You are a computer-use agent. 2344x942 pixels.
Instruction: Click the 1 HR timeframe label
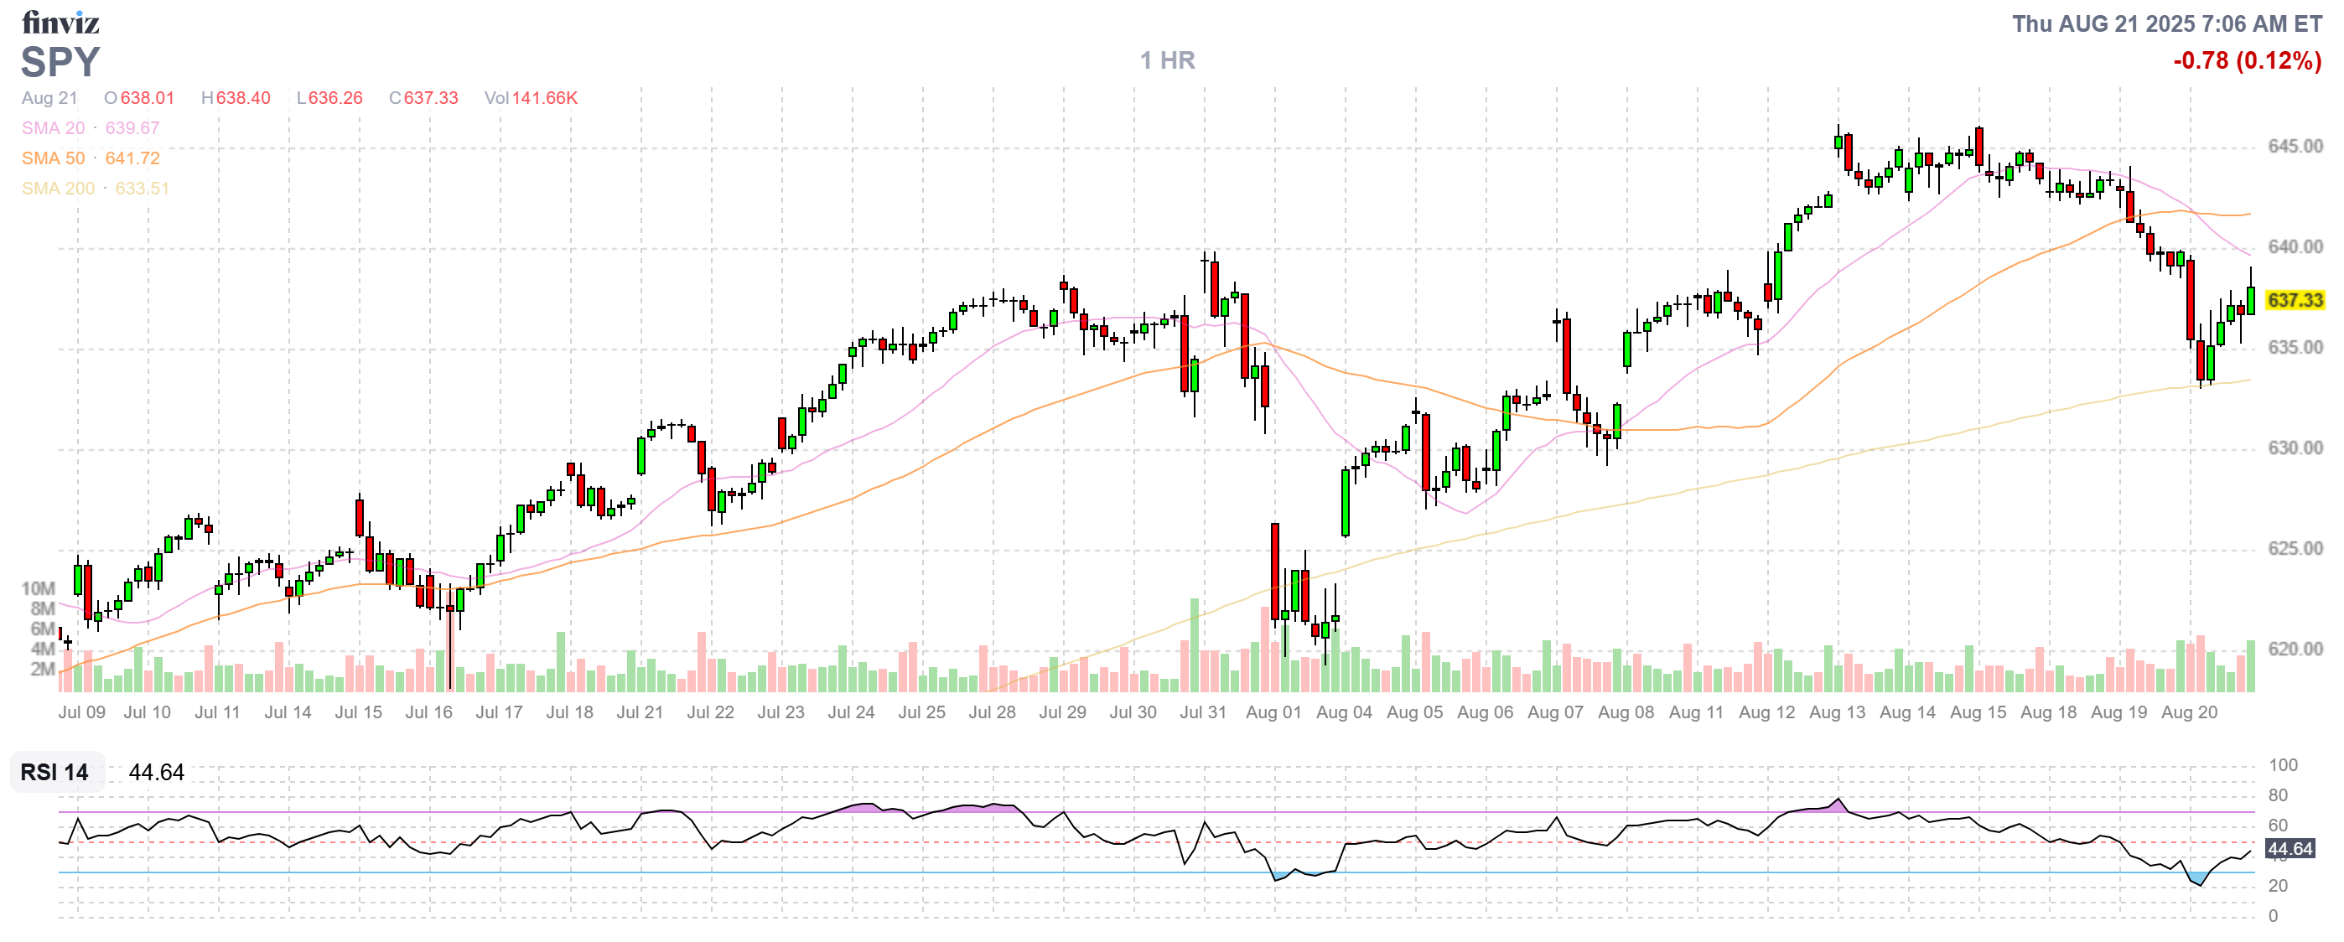pyautogui.click(x=1168, y=60)
